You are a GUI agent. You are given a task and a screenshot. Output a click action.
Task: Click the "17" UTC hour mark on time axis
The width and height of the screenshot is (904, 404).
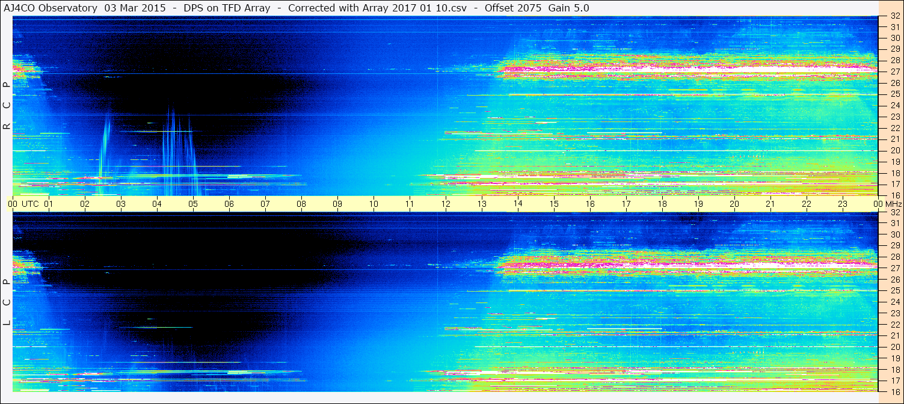pyautogui.click(x=626, y=204)
